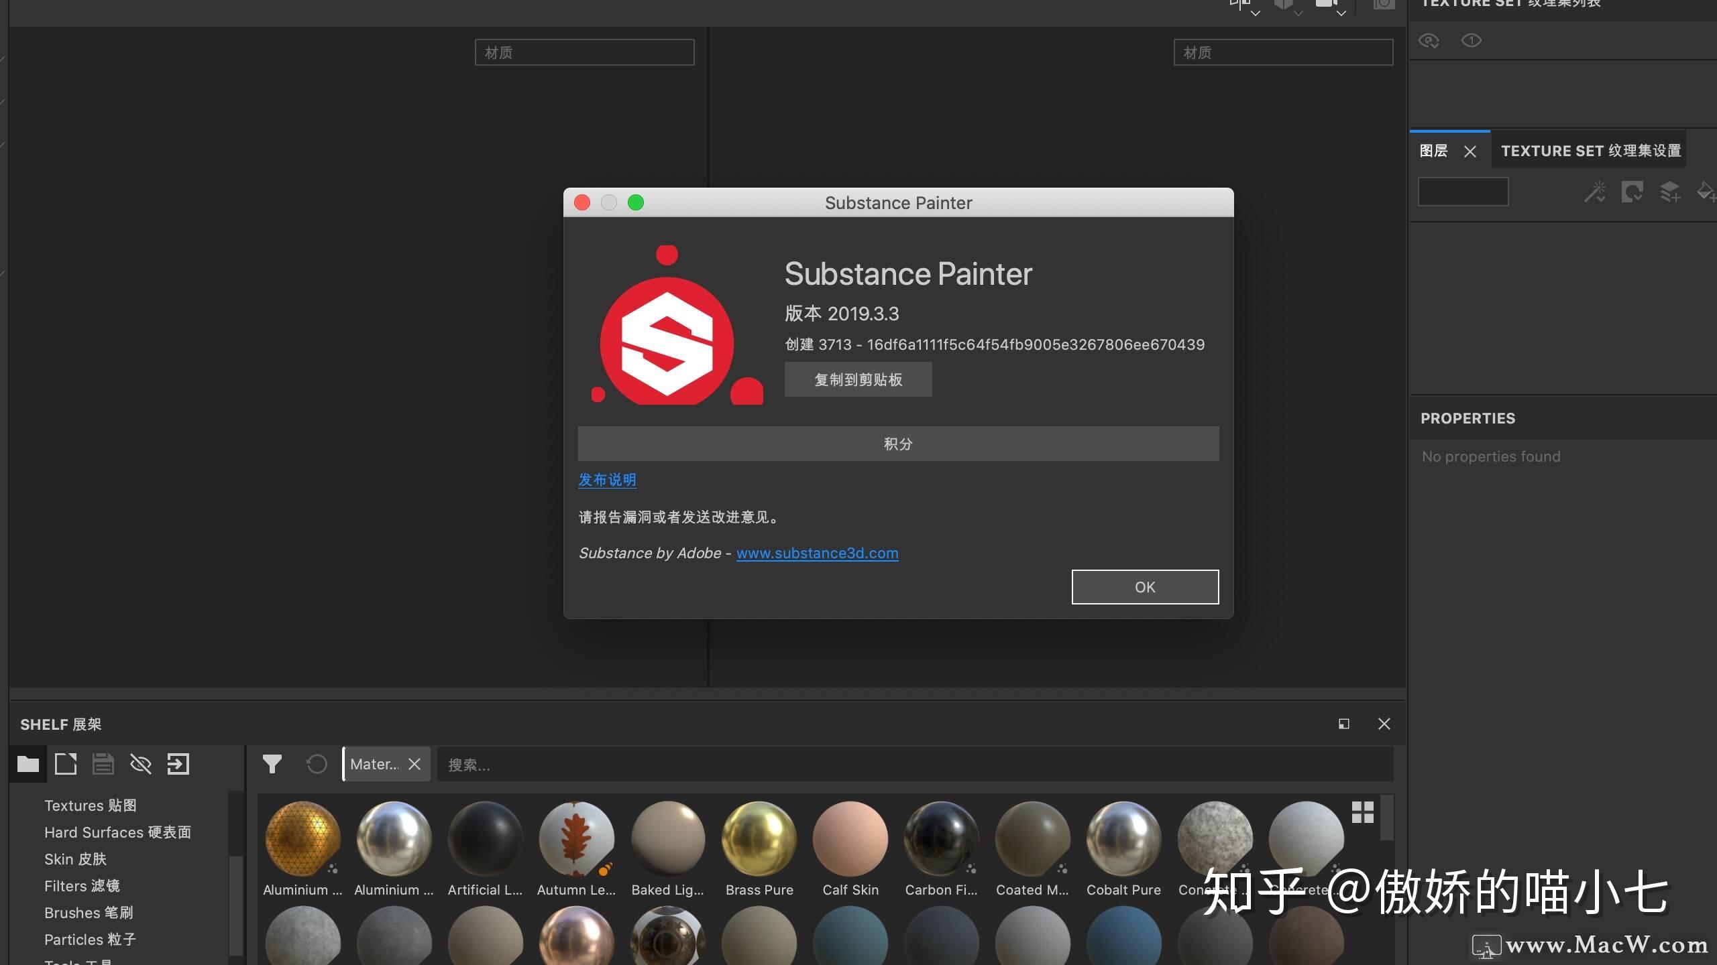The height and width of the screenshot is (965, 1717).
Task: Select the Calf Skin material
Action: coord(850,839)
